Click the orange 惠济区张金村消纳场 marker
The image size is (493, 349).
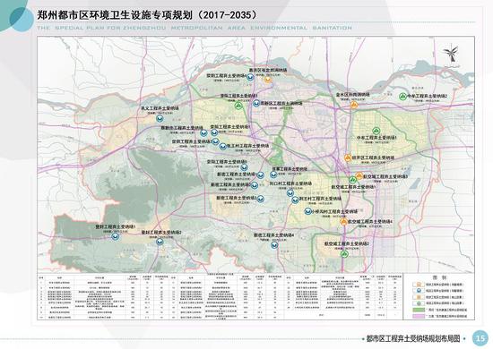[268, 80]
